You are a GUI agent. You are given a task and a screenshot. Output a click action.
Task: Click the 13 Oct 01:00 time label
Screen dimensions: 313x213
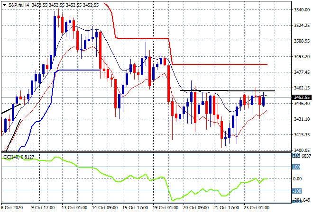(x=74, y=208)
